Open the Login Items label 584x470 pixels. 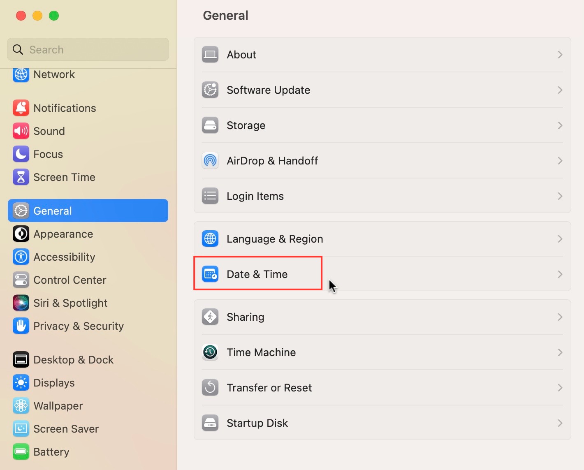pyautogui.click(x=255, y=196)
